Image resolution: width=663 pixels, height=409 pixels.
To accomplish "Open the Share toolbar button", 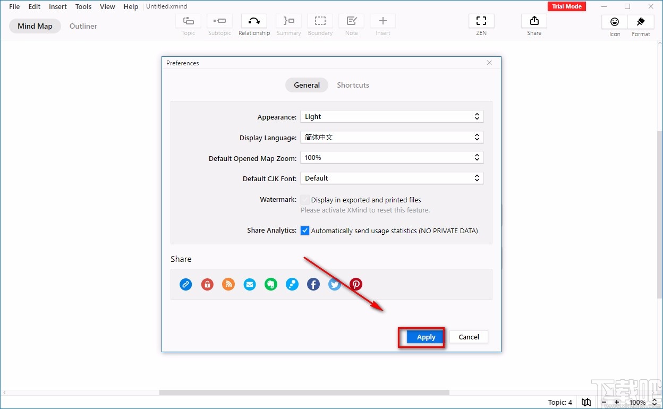I will [534, 21].
